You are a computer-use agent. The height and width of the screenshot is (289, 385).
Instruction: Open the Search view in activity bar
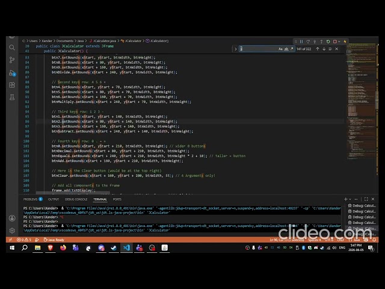(x=12, y=47)
